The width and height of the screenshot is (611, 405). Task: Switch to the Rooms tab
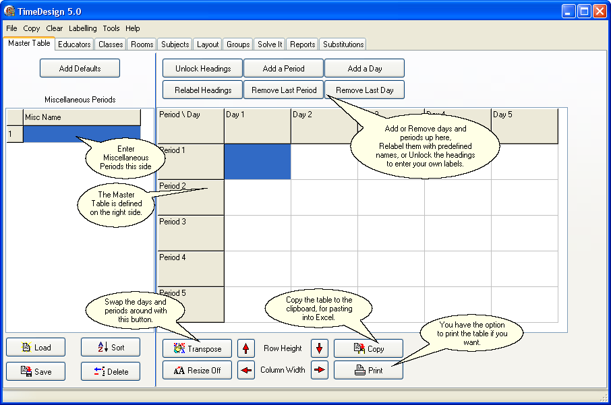click(x=142, y=44)
